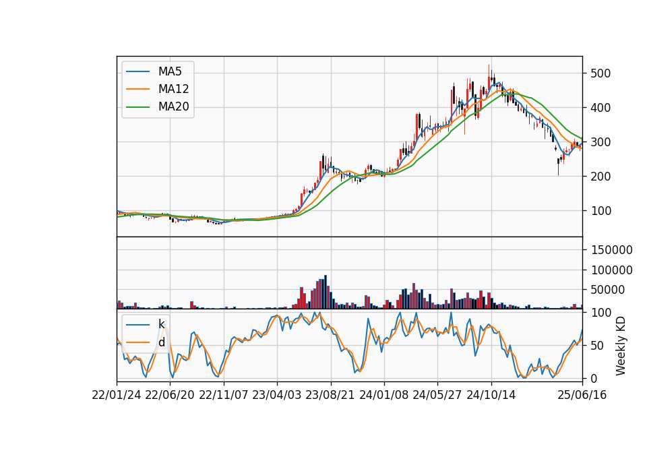Click the 24/10/14 date tick label
Screen dimensions: 647x465
[491, 395]
